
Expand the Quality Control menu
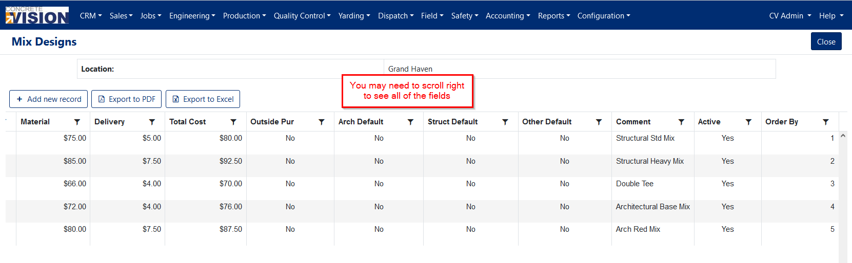(x=302, y=16)
